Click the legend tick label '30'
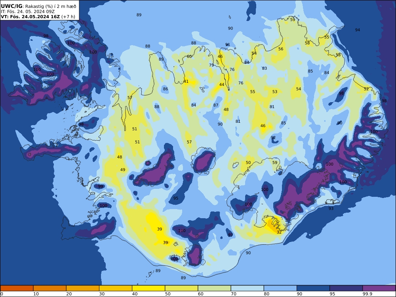This screenshot has height=297, width=396. (102, 294)
